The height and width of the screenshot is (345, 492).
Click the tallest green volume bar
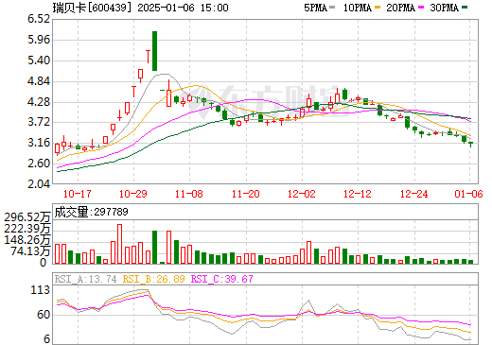[x=154, y=247]
